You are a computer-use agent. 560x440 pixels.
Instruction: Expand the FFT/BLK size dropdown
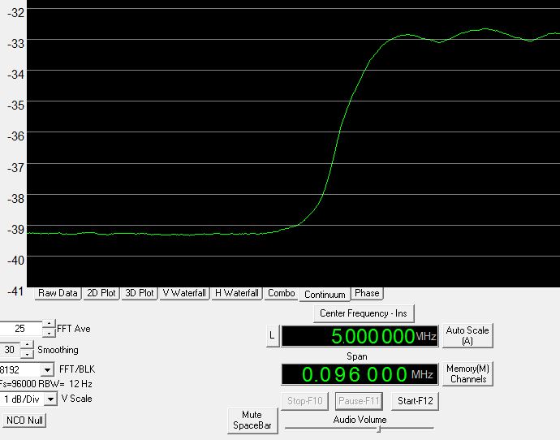click(x=47, y=370)
